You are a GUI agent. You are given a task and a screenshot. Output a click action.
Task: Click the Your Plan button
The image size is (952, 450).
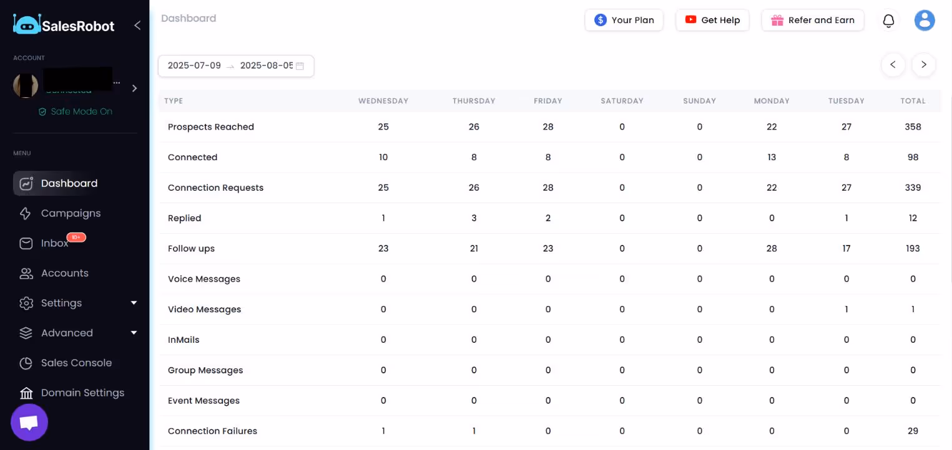click(x=624, y=20)
